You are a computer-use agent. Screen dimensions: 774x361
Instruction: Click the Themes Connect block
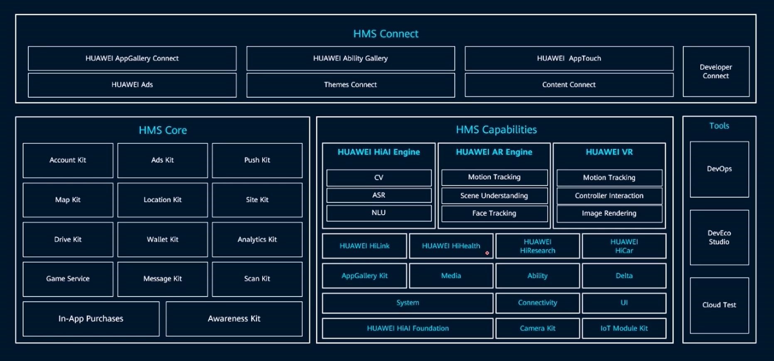(350, 85)
